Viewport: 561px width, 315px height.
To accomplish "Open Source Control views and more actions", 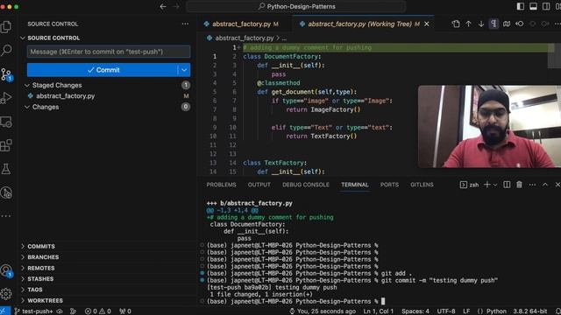I will pos(185,24).
